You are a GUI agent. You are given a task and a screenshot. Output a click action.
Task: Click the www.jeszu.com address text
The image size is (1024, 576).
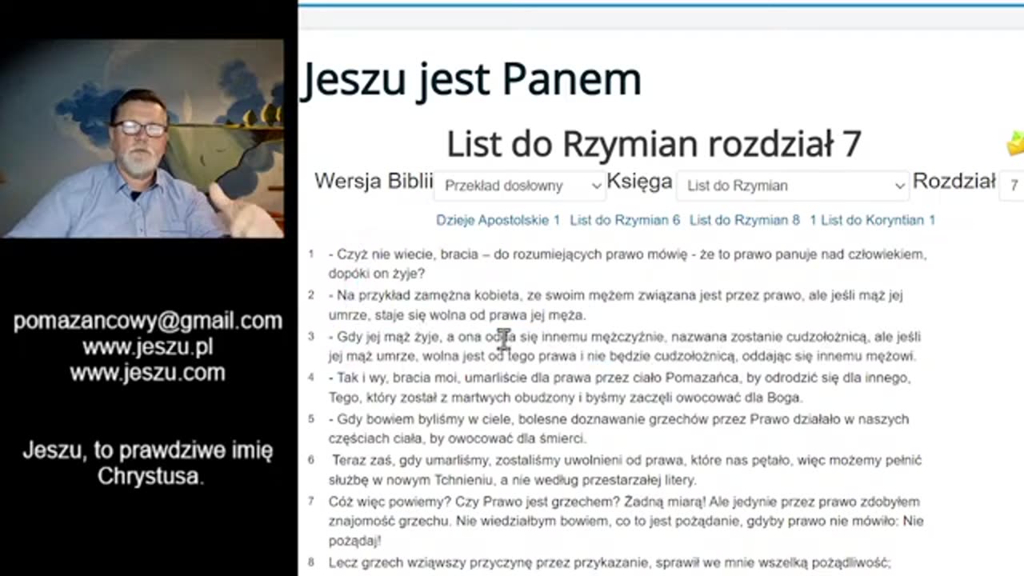tap(147, 373)
